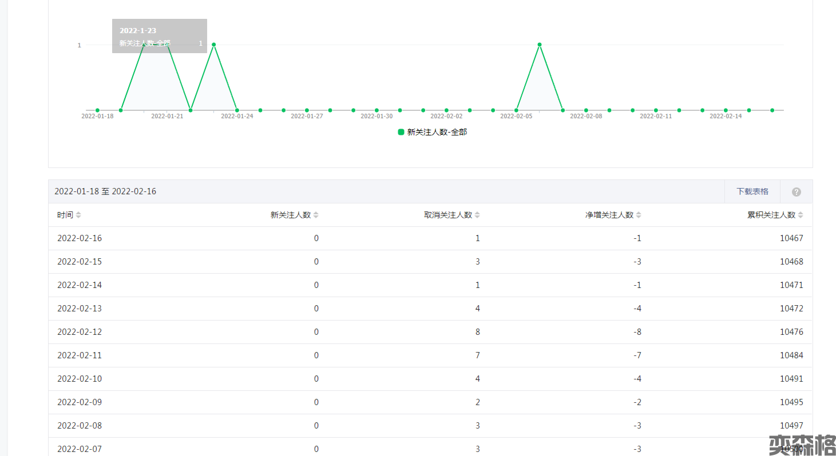Click the last data point on chart
Viewport: 836px width, 456px height.
[772, 110]
